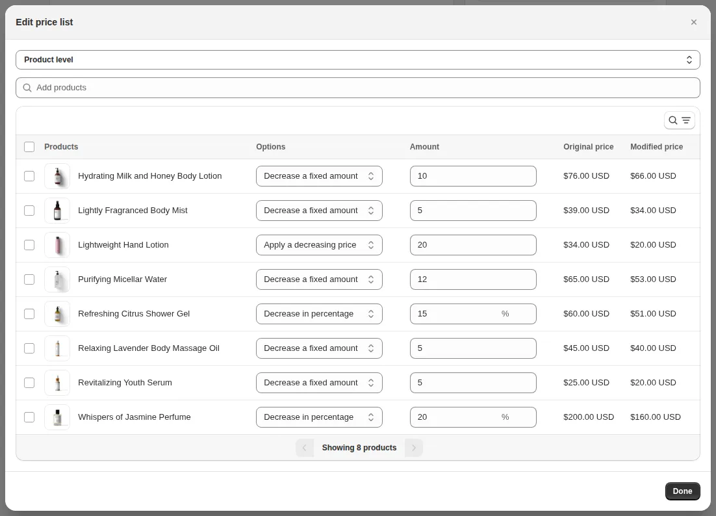Click Lightly Fragranced Body Mist thumbnail
This screenshot has width=716, height=516.
pyautogui.click(x=57, y=211)
